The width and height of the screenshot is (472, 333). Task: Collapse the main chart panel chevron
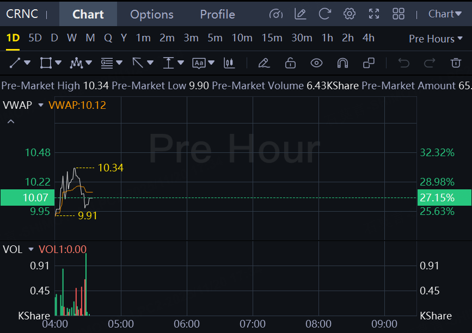tap(11, 121)
